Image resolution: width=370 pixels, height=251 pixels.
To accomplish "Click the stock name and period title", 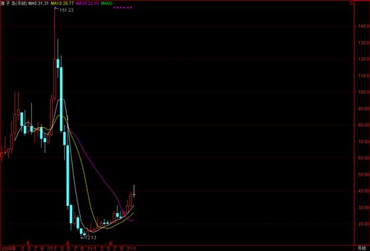I will pyautogui.click(x=14, y=3).
